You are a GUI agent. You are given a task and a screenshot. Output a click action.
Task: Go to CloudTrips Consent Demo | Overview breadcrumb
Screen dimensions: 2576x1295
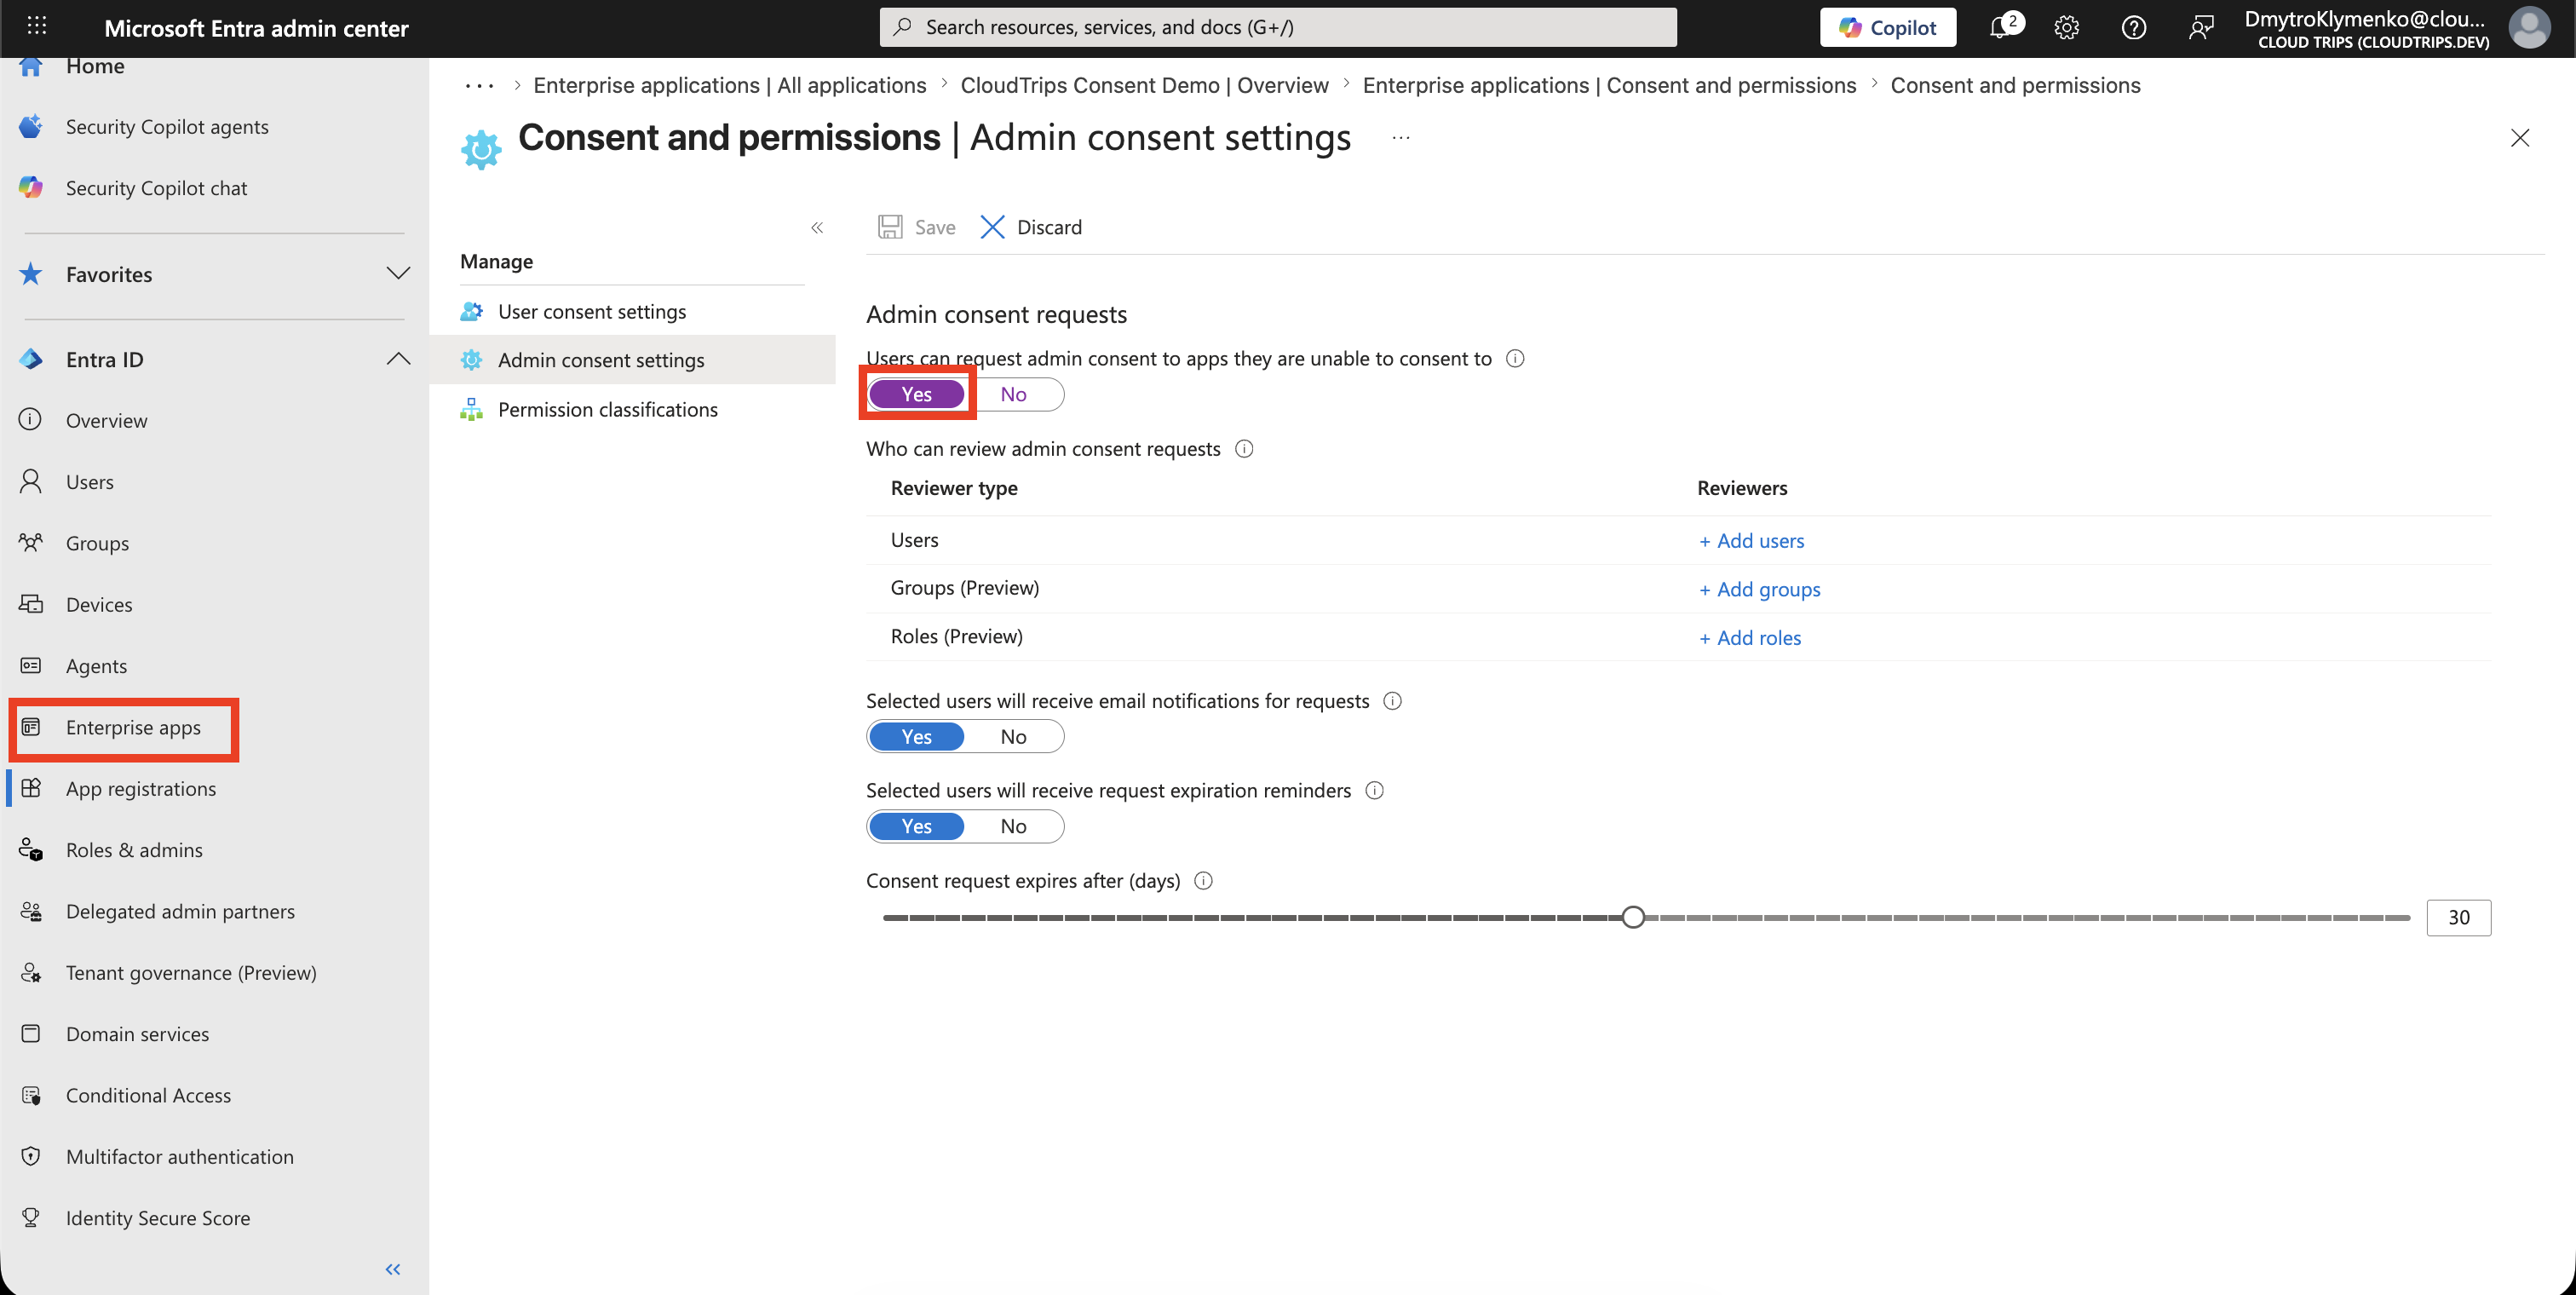pyautogui.click(x=1144, y=85)
